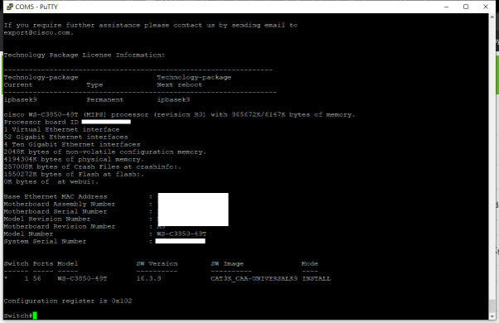Click software version '16.3.3'
This screenshot has height=323, width=499.
pos(148,278)
